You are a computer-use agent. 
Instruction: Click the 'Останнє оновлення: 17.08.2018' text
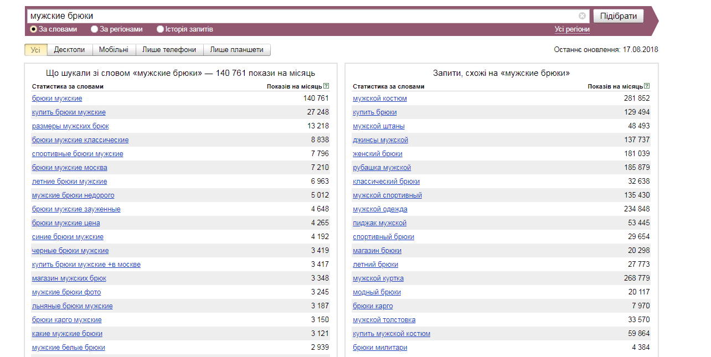point(606,50)
